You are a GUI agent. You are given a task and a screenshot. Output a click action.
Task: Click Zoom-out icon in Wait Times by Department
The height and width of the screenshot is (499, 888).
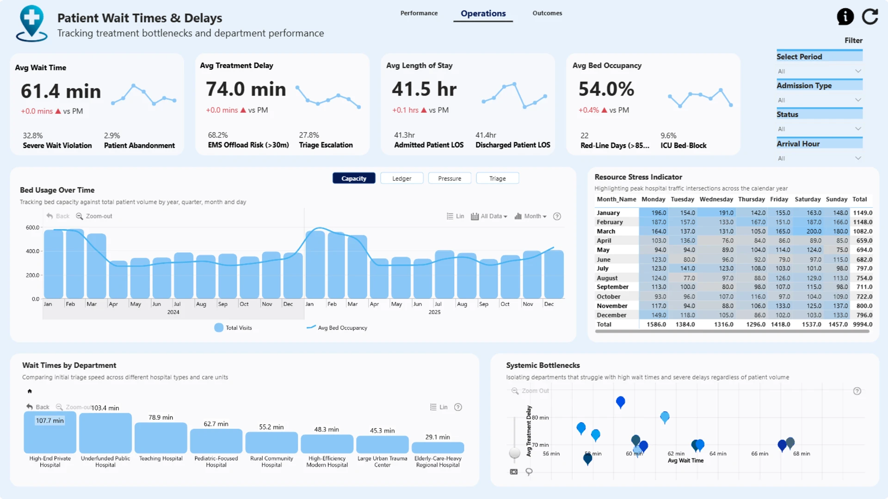(59, 407)
